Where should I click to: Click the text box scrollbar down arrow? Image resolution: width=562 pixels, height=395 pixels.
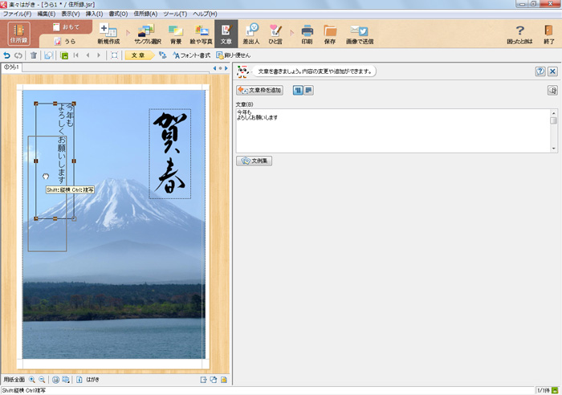coord(553,149)
